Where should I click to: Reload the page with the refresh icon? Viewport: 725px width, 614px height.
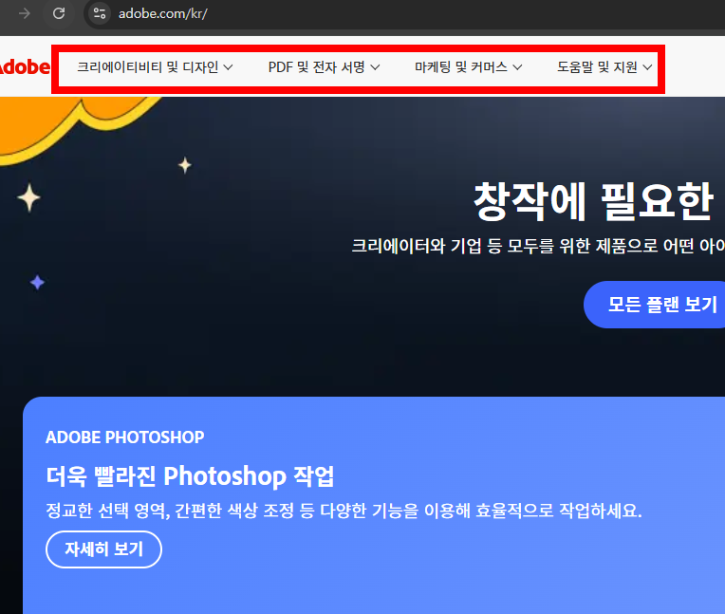click(59, 13)
